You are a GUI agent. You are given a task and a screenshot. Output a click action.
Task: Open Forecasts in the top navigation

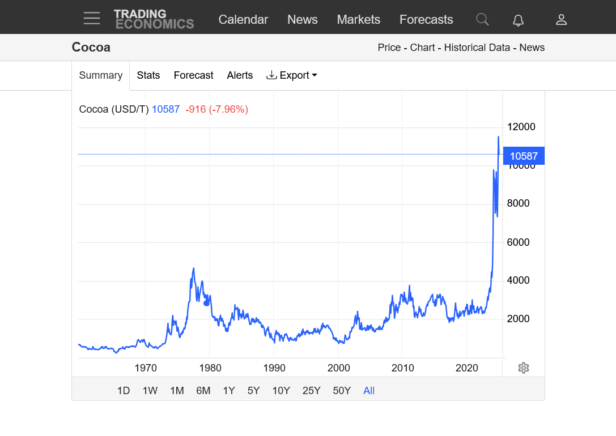pyautogui.click(x=426, y=20)
